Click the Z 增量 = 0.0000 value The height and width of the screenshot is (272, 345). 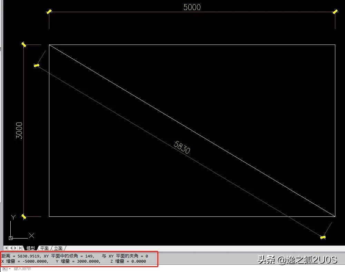pos(128,261)
